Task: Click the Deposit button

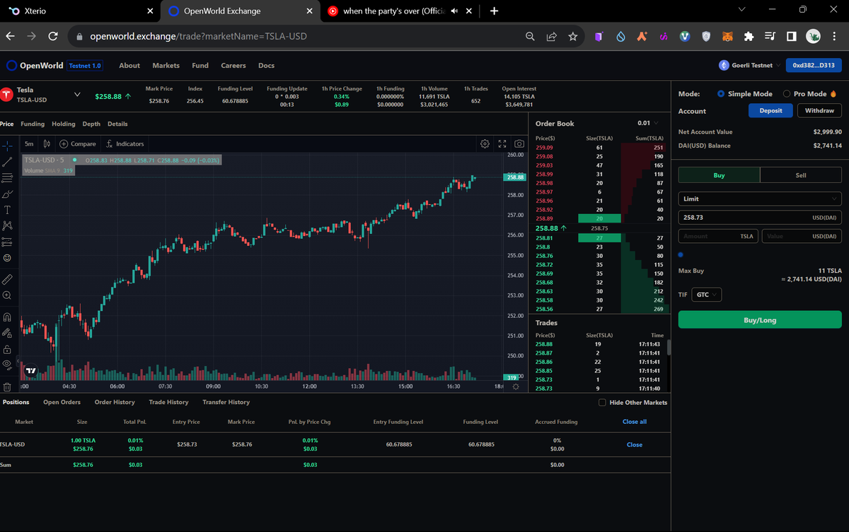Action: click(770, 110)
